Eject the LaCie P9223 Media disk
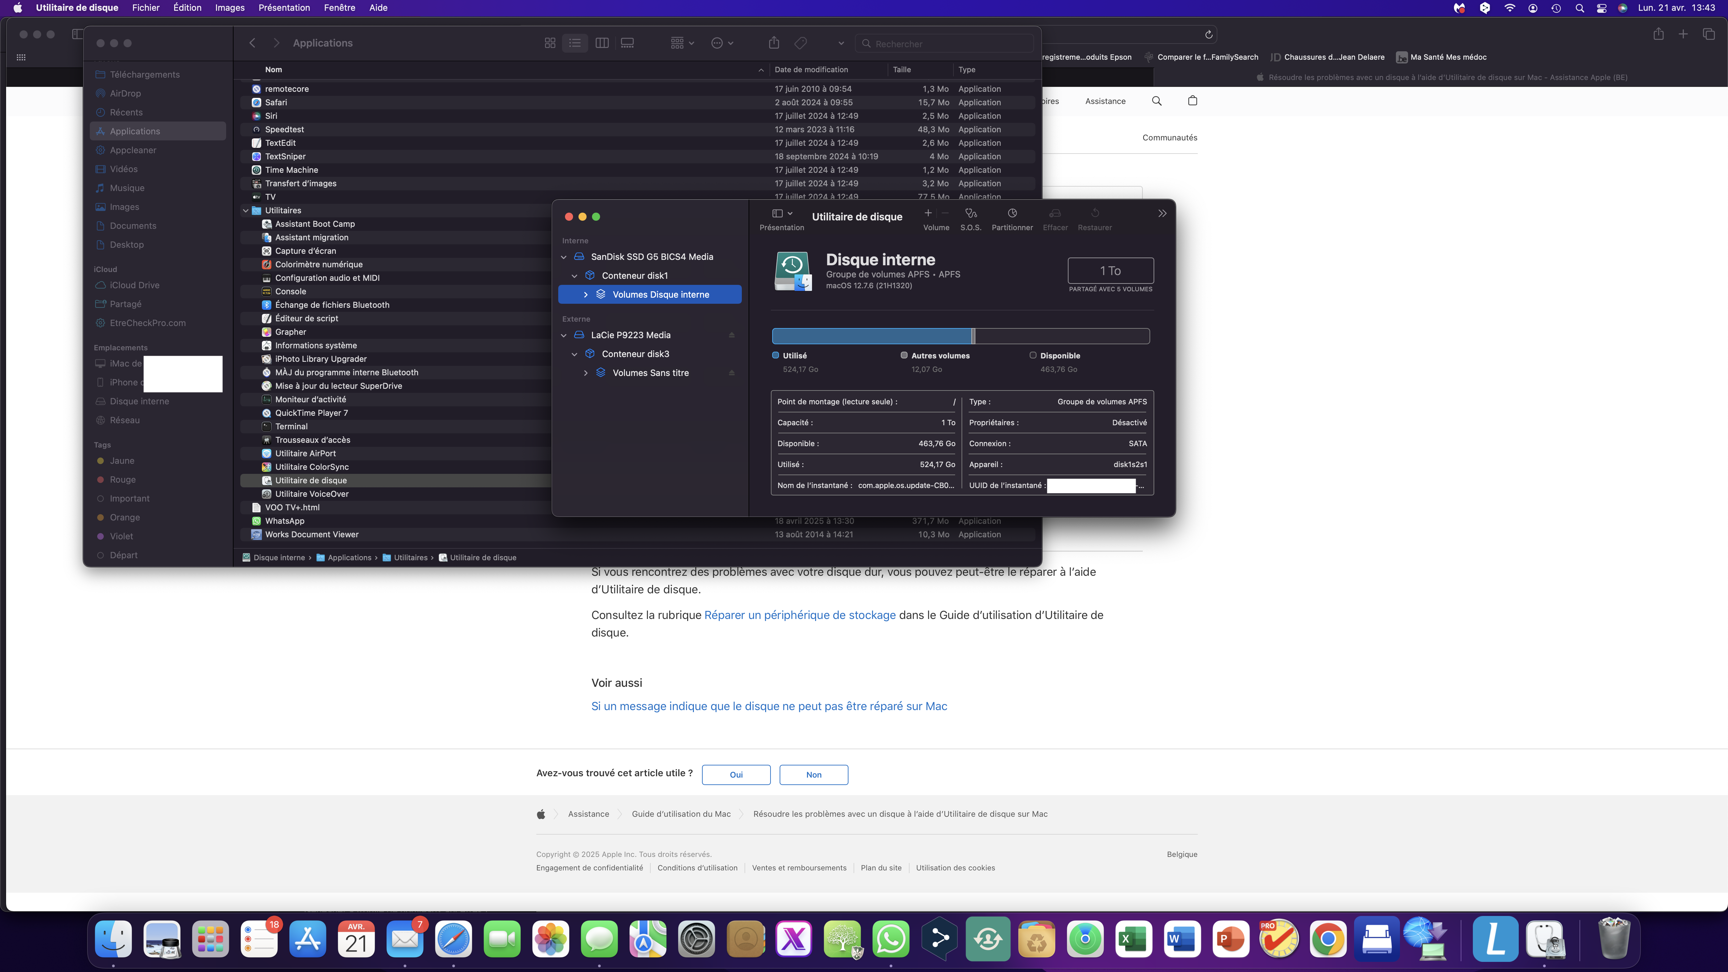 coord(731,335)
